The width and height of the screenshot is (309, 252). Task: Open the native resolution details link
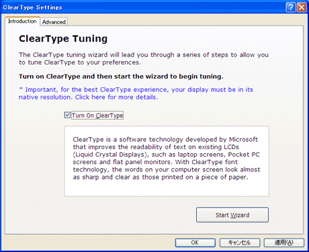coord(136,93)
